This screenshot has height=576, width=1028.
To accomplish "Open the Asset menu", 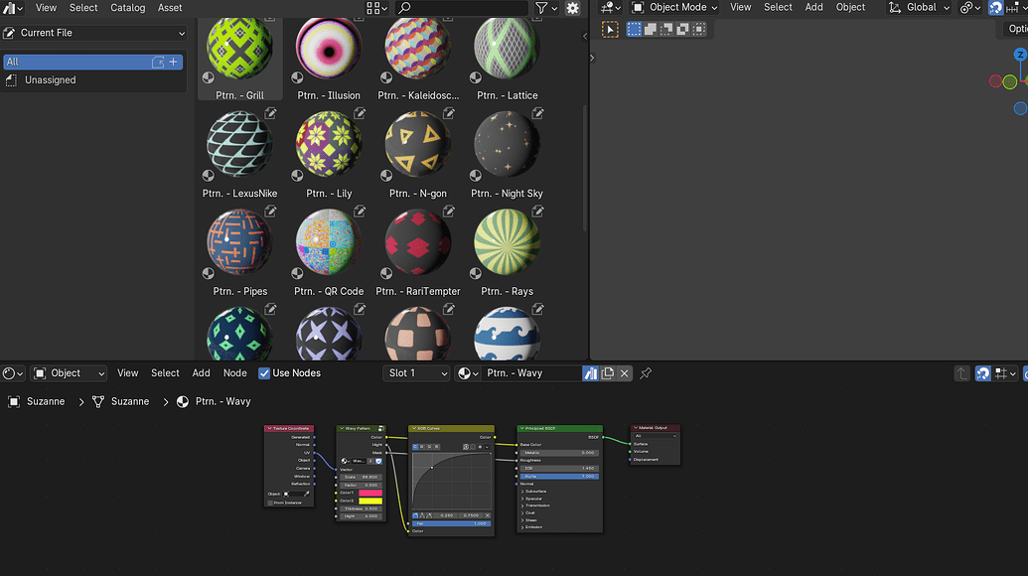I will pos(170,8).
